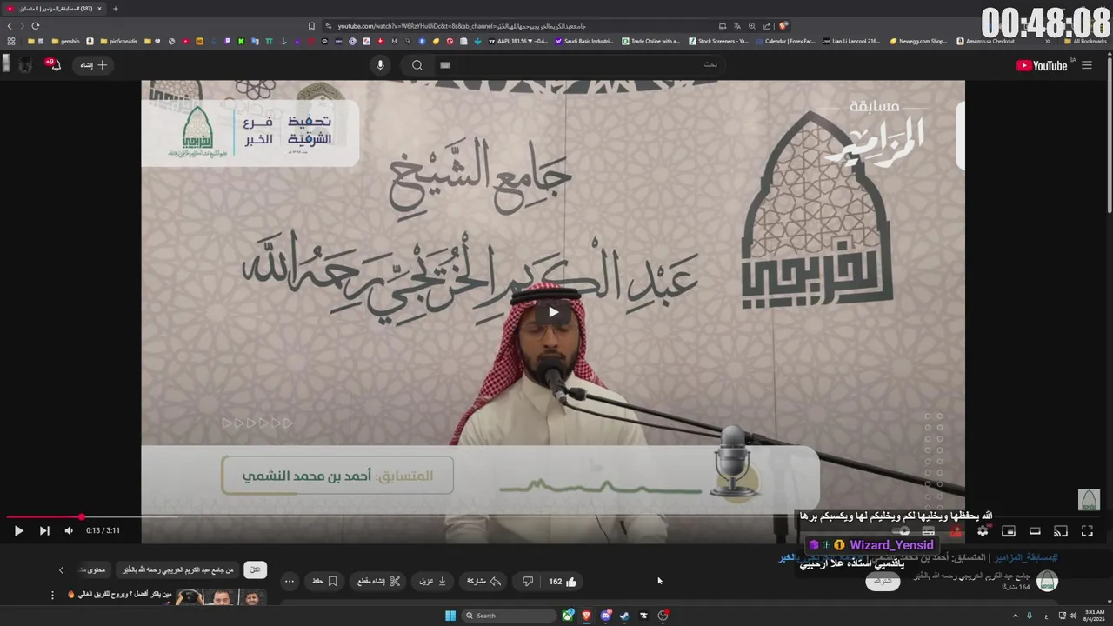This screenshot has height=626, width=1113.
Task: Search with voice microphone
Action: (380, 65)
